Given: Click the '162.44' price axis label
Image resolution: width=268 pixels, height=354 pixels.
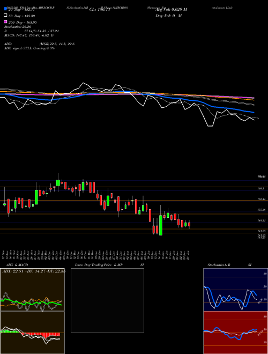Looking at the screenshot, I should pyautogui.click(x=262, y=199).
